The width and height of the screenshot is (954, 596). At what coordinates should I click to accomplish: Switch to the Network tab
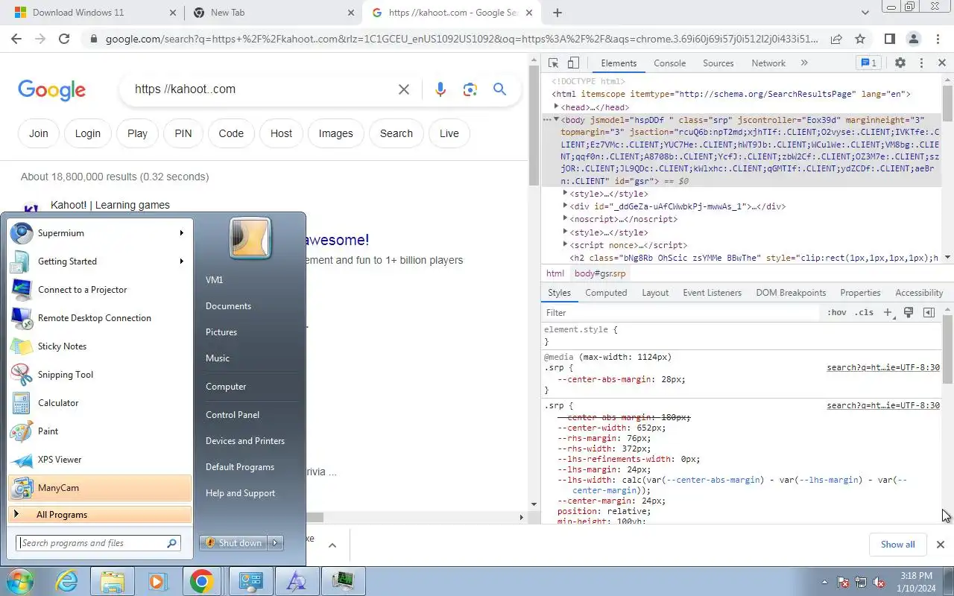coord(768,63)
